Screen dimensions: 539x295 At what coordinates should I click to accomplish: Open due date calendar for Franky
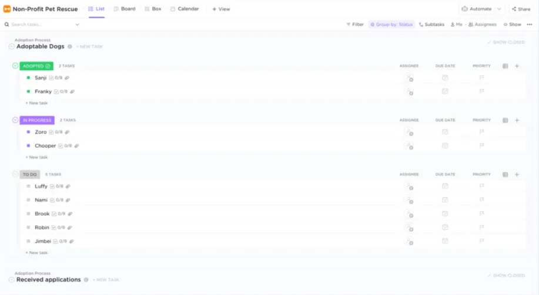445,91
